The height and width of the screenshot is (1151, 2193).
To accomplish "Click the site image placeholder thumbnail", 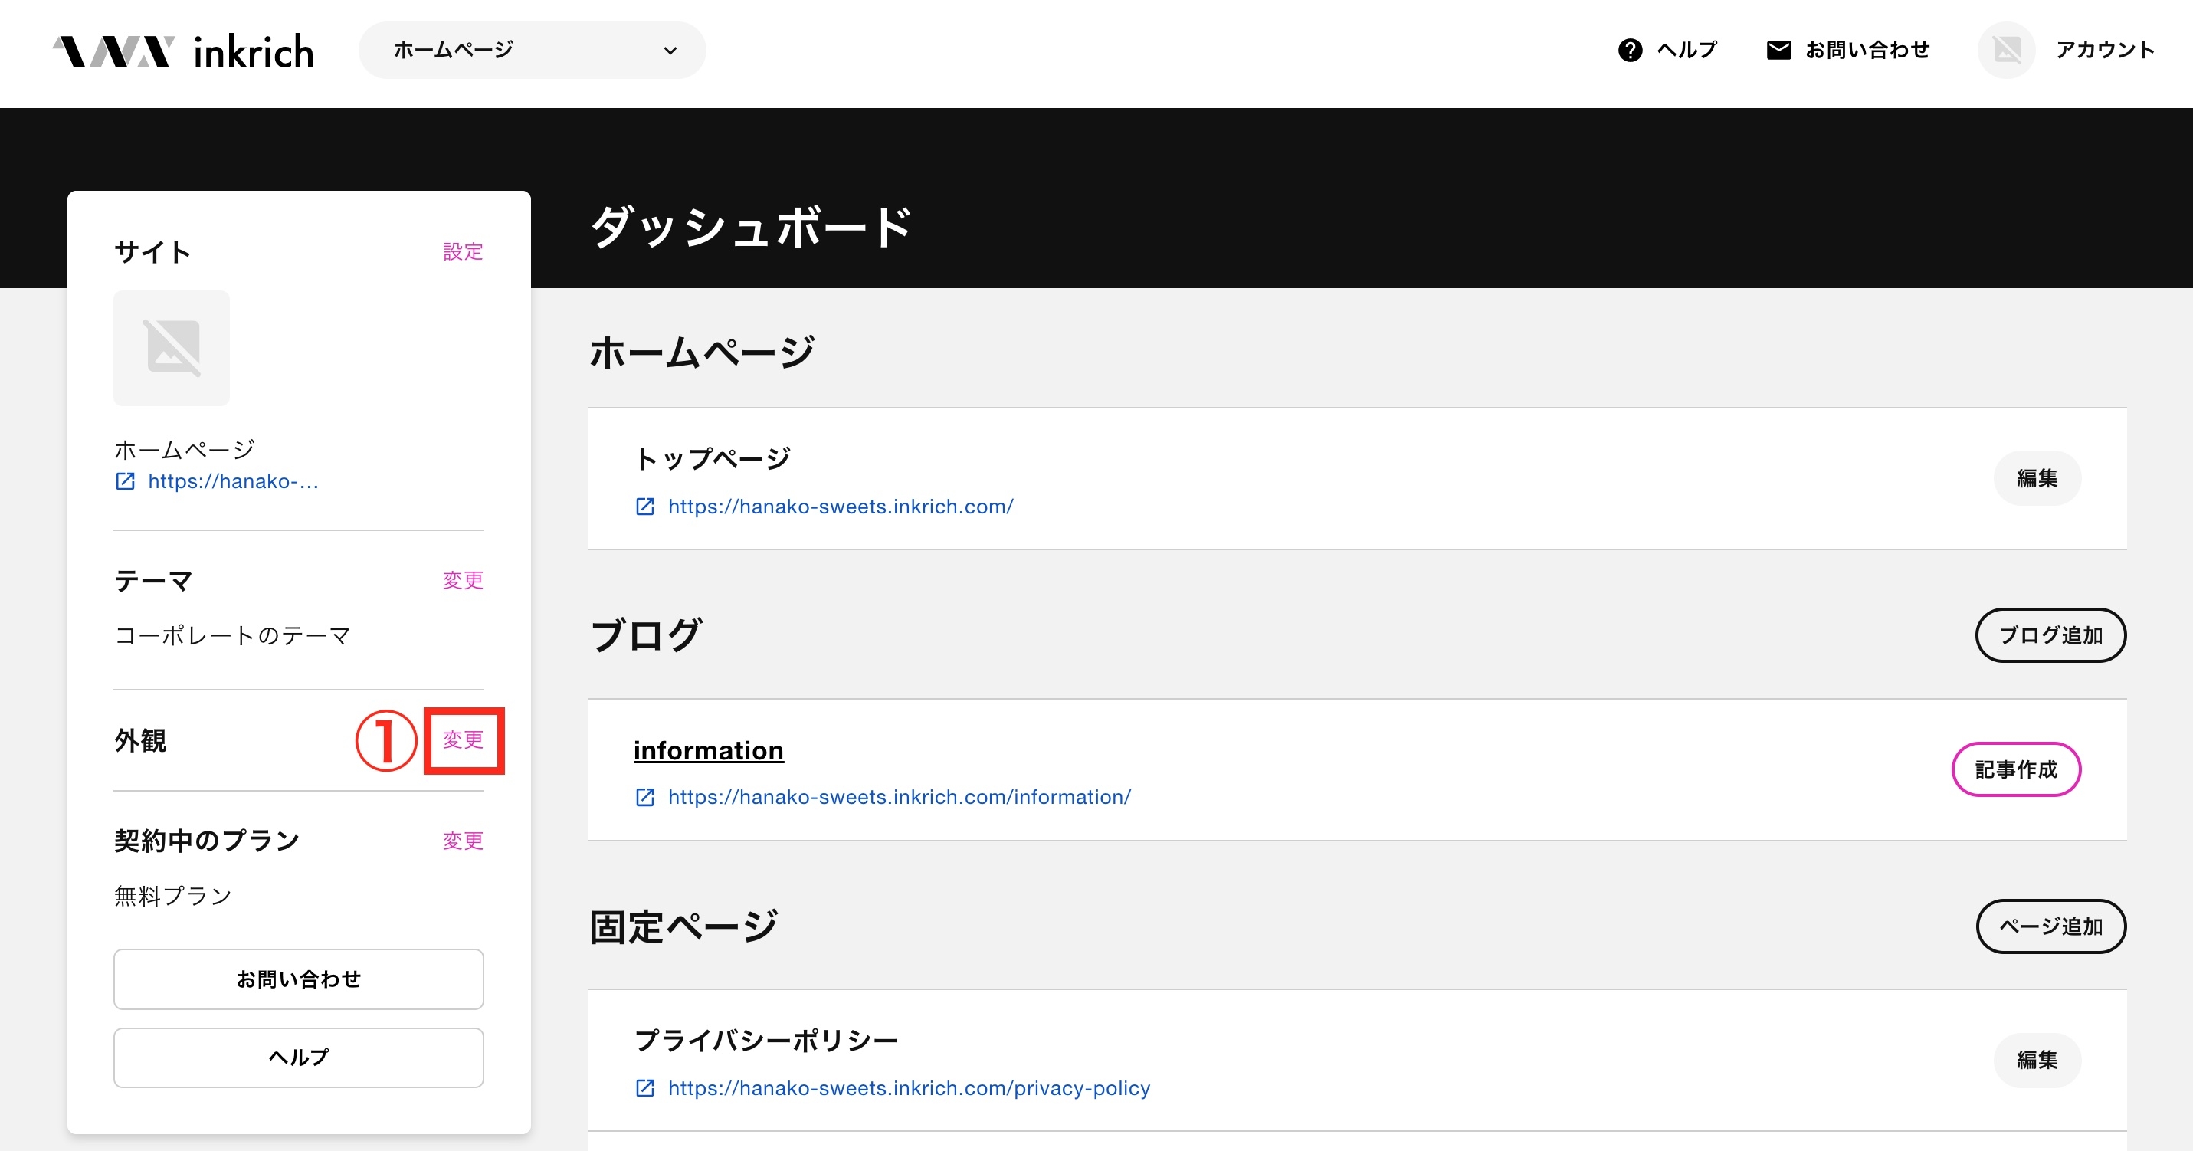I will coord(172,348).
